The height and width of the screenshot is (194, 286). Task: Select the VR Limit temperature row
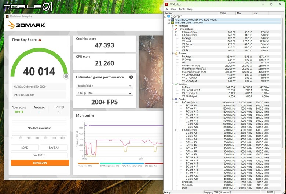[x=222, y=41]
